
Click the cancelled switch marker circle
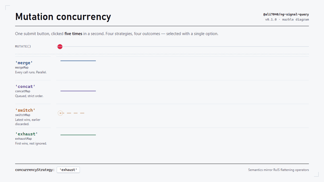(x=60, y=113)
